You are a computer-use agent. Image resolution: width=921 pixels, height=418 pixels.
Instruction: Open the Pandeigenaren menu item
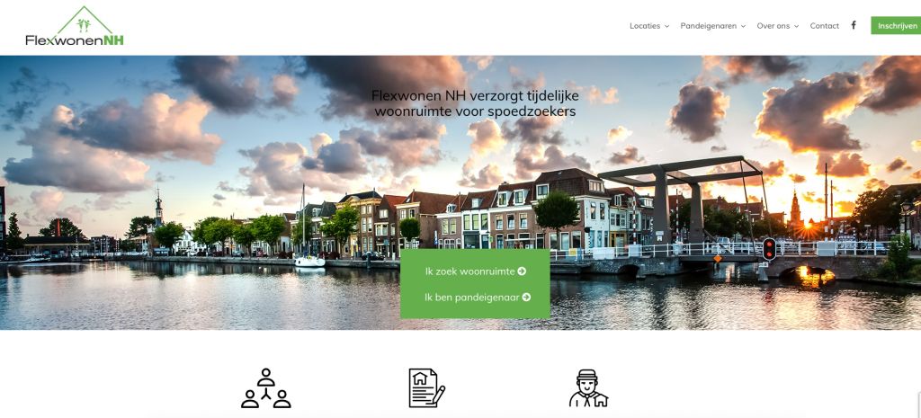(x=709, y=26)
